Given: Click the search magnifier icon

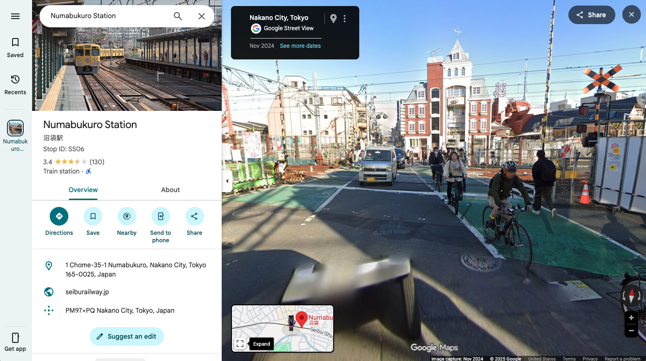Looking at the screenshot, I should pos(178,16).
